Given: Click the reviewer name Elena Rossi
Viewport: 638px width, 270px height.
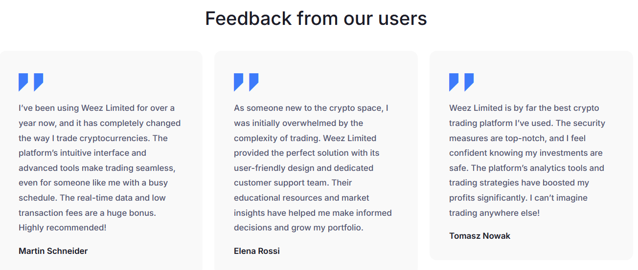Looking at the screenshot, I should pos(257,251).
